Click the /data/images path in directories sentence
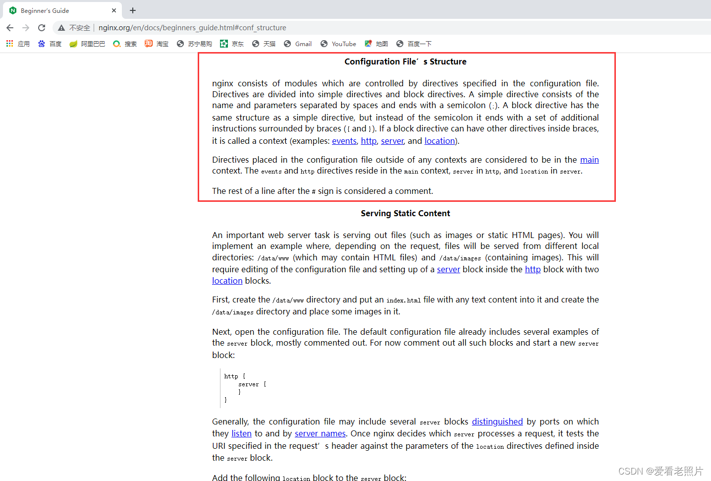711x481 pixels. (x=460, y=258)
